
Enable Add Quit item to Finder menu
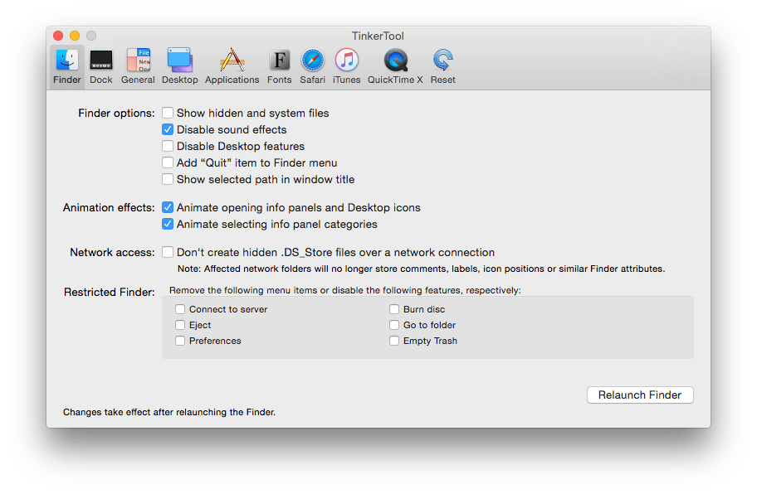(168, 162)
